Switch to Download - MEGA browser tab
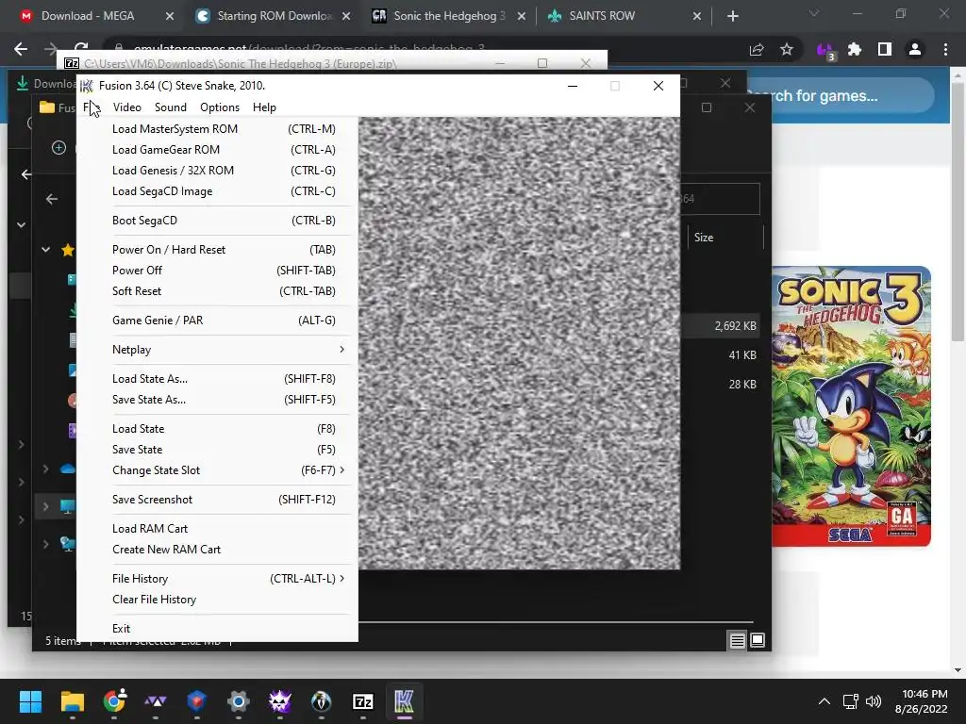Viewport: 966px width, 724px height. point(88,16)
